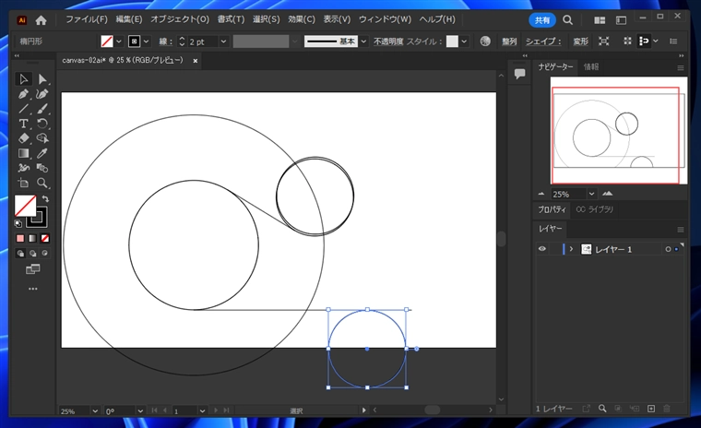Enable Draw Inside mode

tap(44, 253)
